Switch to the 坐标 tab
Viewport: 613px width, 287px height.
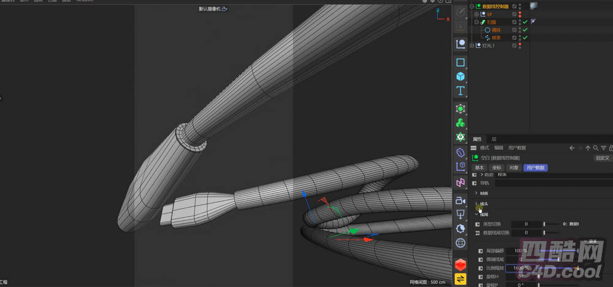point(497,168)
